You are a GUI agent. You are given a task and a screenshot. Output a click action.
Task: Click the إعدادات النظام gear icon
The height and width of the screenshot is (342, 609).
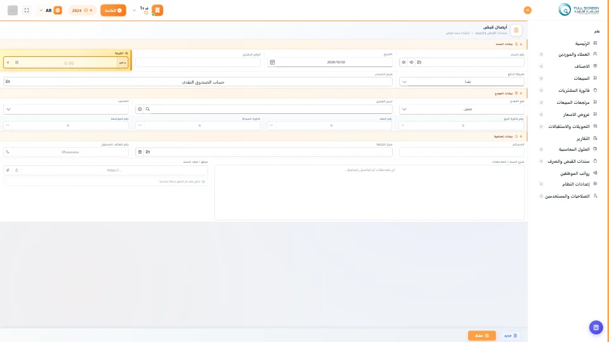tap(595, 184)
